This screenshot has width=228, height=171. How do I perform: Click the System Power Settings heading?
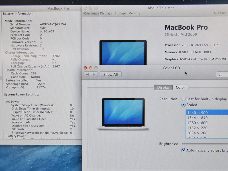click(22, 95)
